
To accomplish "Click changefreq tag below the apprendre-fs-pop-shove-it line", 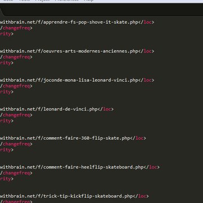I will coord(16,28).
